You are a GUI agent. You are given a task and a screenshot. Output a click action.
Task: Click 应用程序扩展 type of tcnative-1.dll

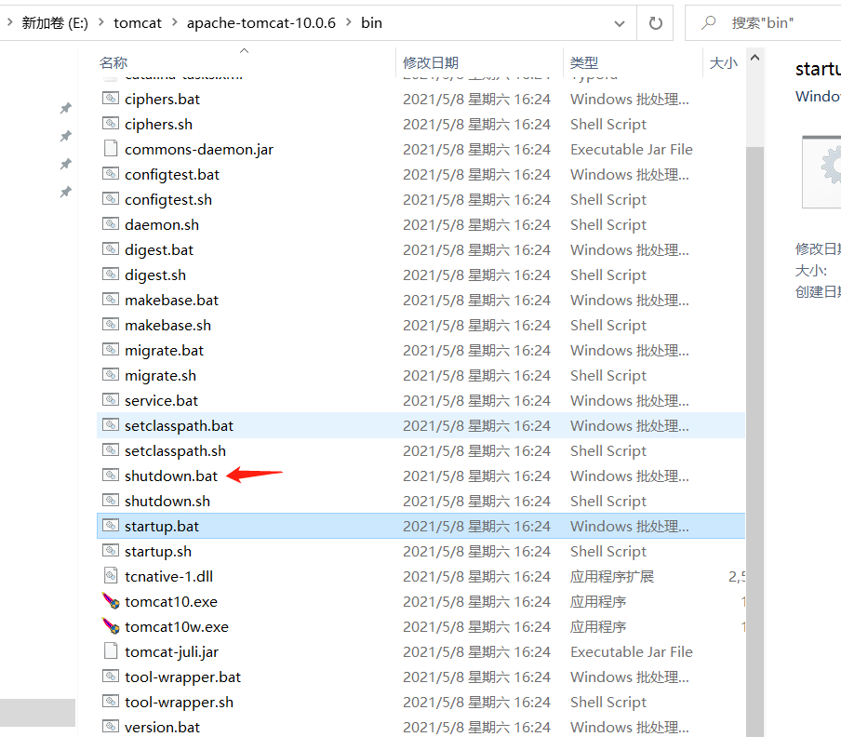click(x=612, y=576)
